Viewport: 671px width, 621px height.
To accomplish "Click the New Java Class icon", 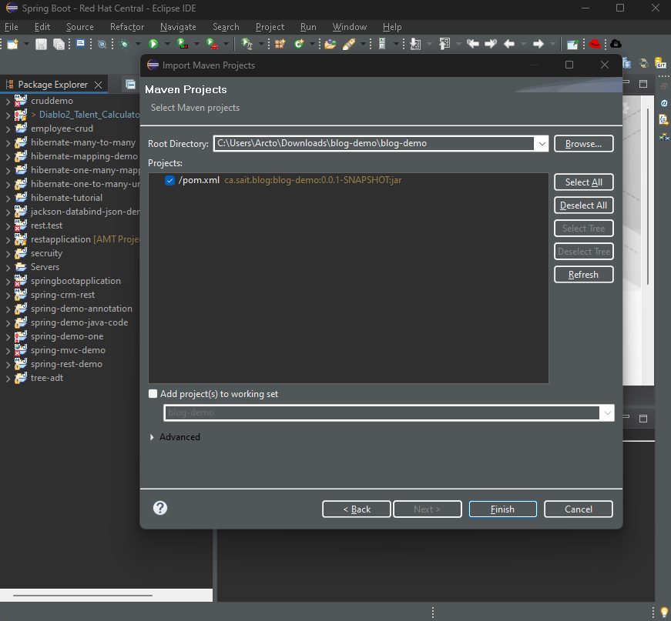I will (x=299, y=44).
